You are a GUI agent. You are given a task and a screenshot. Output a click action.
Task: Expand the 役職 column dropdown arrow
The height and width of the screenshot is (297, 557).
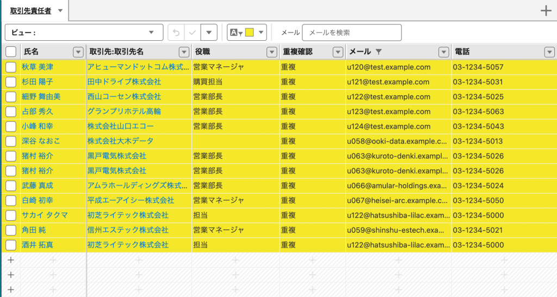click(x=271, y=52)
